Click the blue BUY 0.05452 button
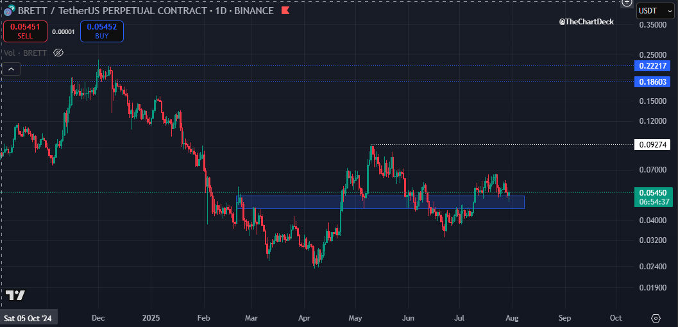This screenshot has height=327, width=678. tap(101, 31)
